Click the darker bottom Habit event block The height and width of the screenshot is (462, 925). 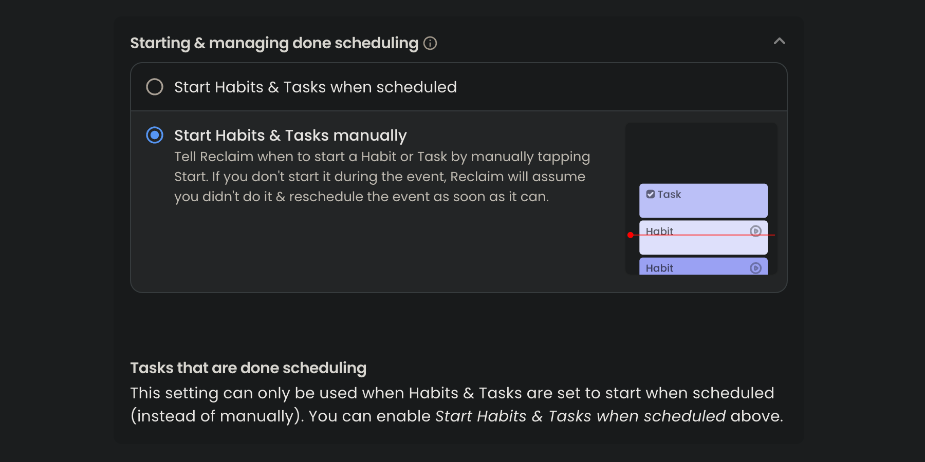point(704,266)
